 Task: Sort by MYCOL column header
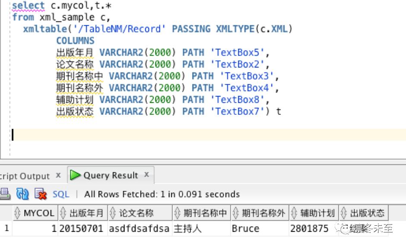point(35,213)
